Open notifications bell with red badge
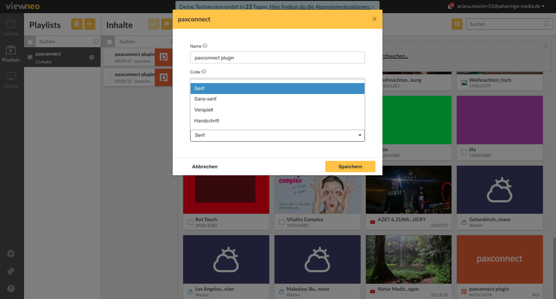The image size is (556, 299). [450, 6]
